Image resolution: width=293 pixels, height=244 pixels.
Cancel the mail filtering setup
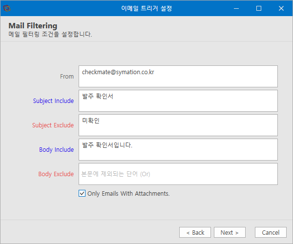coord(271,232)
